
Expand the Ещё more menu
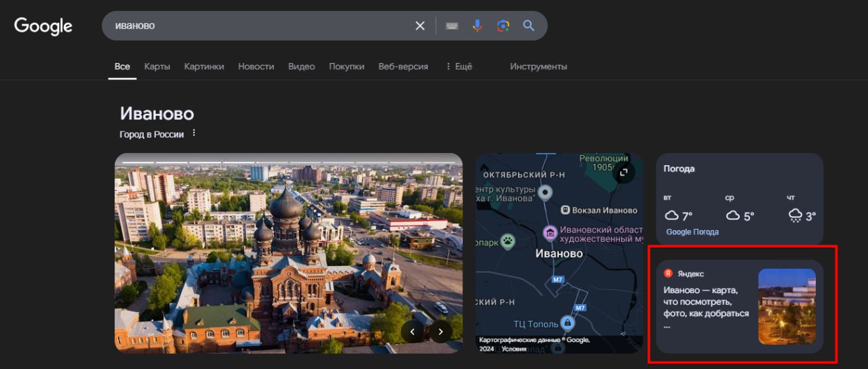(458, 66)
